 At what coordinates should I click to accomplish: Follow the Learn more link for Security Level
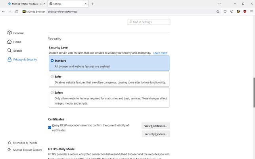click(160, 53)
